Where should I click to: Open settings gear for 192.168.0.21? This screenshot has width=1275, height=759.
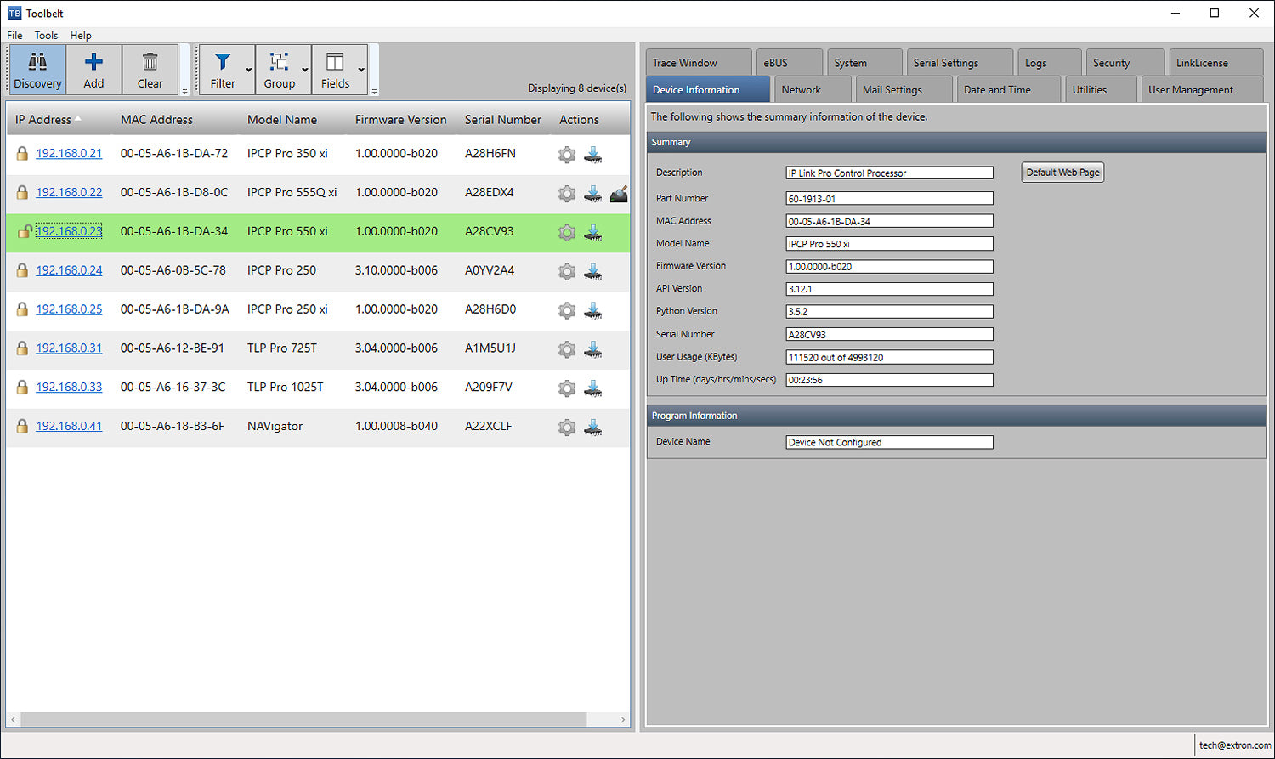coord(567,155)
